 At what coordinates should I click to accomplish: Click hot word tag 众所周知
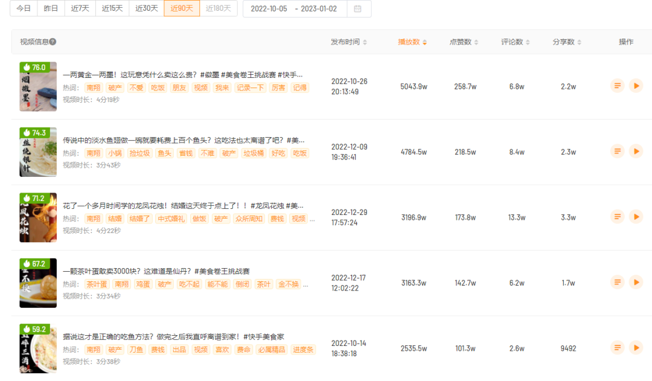click(x=249, y=219)
